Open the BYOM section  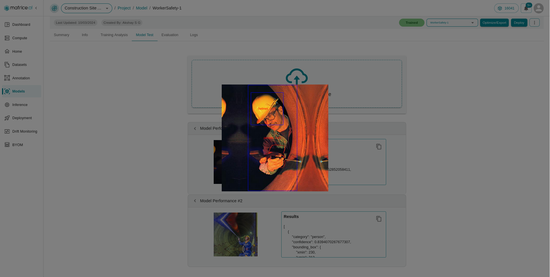coord(21,145)
